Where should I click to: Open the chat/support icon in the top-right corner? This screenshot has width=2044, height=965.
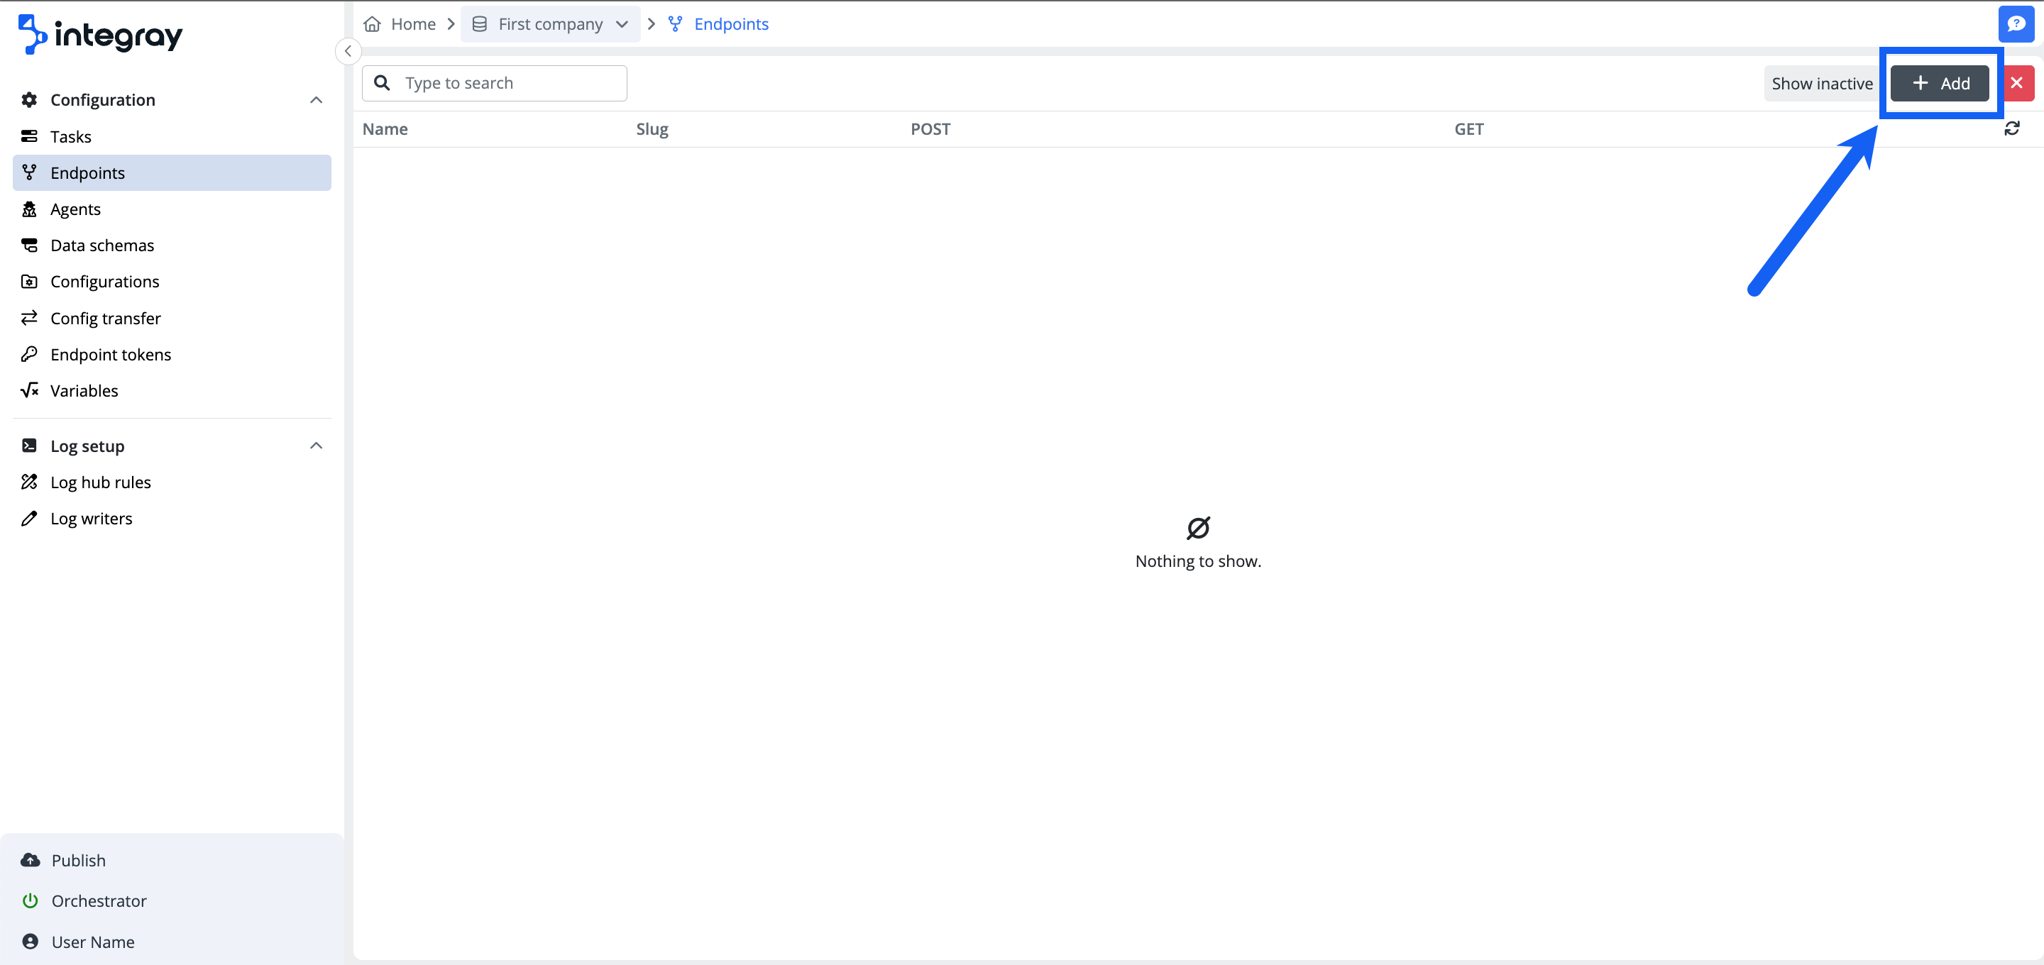click(2016, 23)
